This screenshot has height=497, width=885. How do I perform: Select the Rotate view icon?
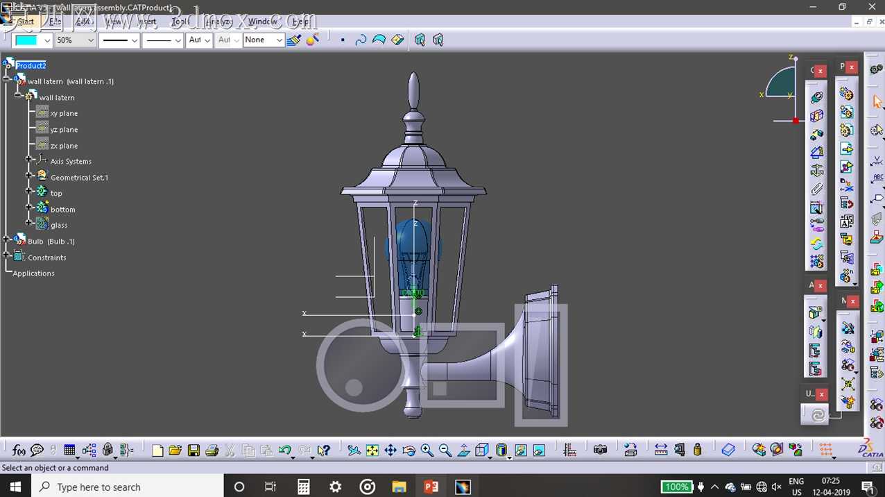point(409,450)
